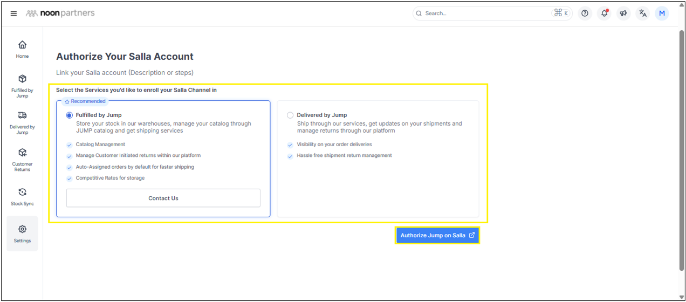Open Settings in sidebar
The width and height of the screenshot is (686, 302).
tap(22, 234)
